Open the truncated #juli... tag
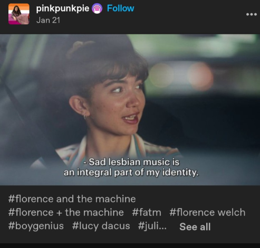 pos(152,226)
